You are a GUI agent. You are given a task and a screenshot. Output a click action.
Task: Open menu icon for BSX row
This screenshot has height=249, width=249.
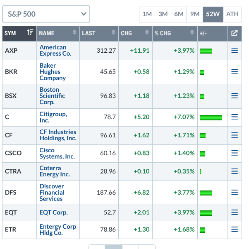click(x=235, y=96)
